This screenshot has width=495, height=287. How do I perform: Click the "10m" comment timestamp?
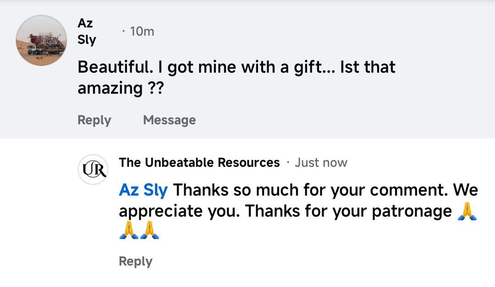coord(142,32)
